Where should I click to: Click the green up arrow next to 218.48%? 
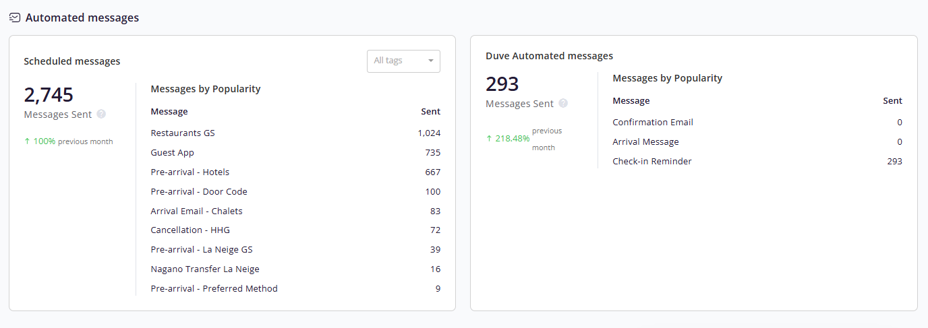pos(489,138)
